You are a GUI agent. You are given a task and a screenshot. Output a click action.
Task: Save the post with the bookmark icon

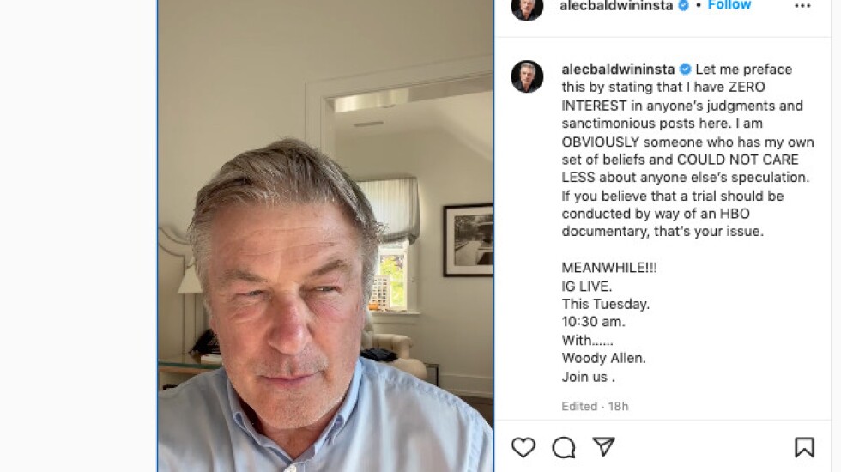click(804, 447)
